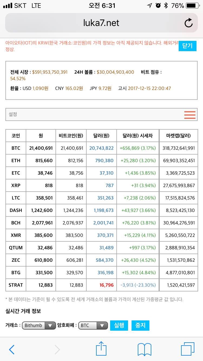This screenshot has height=361, width=203.
Task: Open the hamburger menu in 설정 bar
Action: pos(189,115)
